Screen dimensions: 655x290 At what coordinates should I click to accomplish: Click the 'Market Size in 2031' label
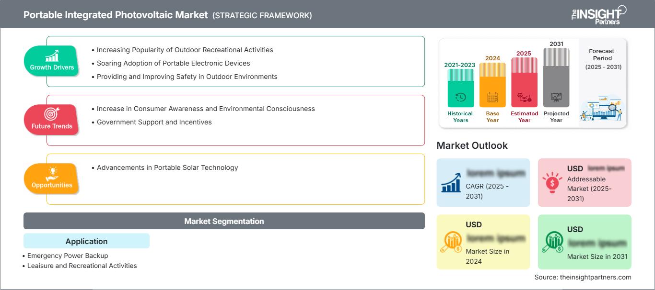(597, 257)
